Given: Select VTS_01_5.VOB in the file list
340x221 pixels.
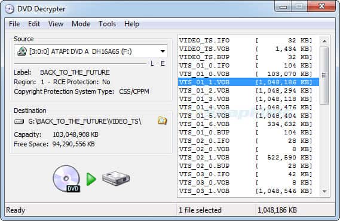Looking at the screenshot, I should pos(249,116).
